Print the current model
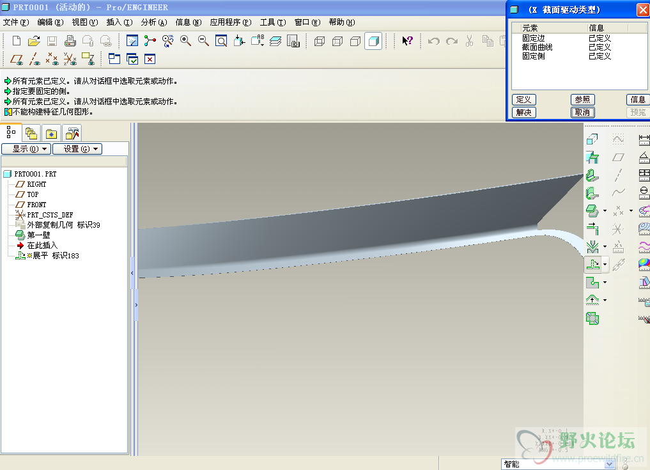This screenshot has width=650, height=470. click(x=70, y=41)
